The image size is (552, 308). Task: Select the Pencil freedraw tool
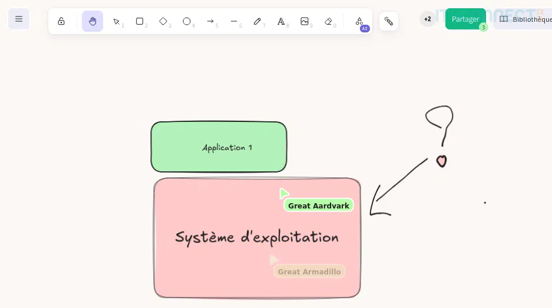click(257, 21)
